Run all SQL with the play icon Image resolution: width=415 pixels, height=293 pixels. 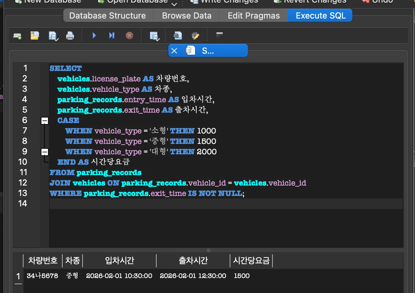94,35
